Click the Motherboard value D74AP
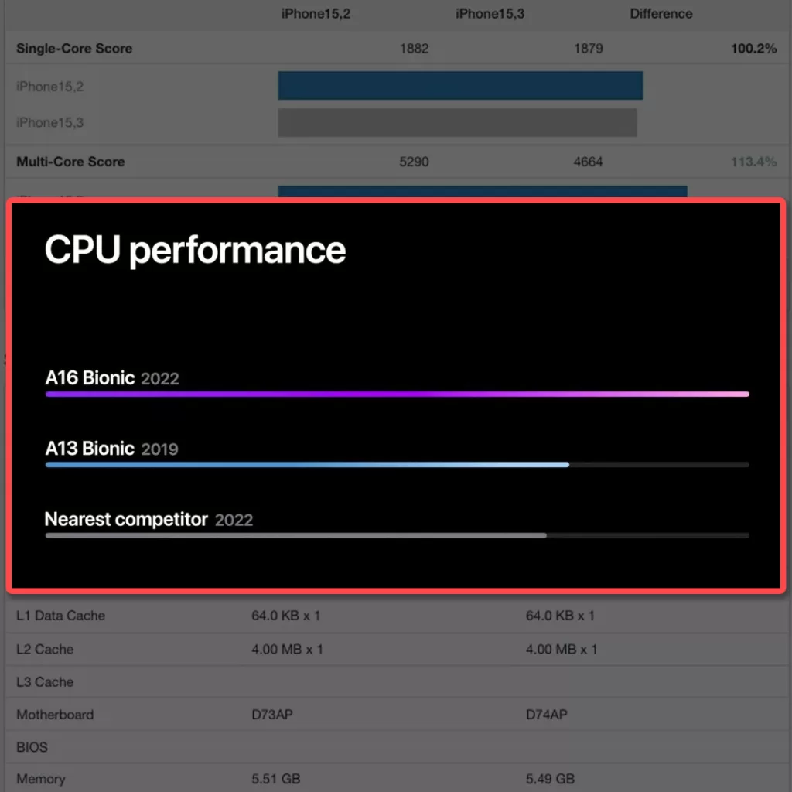Screen dimensions: 792x792 (547, 714)
